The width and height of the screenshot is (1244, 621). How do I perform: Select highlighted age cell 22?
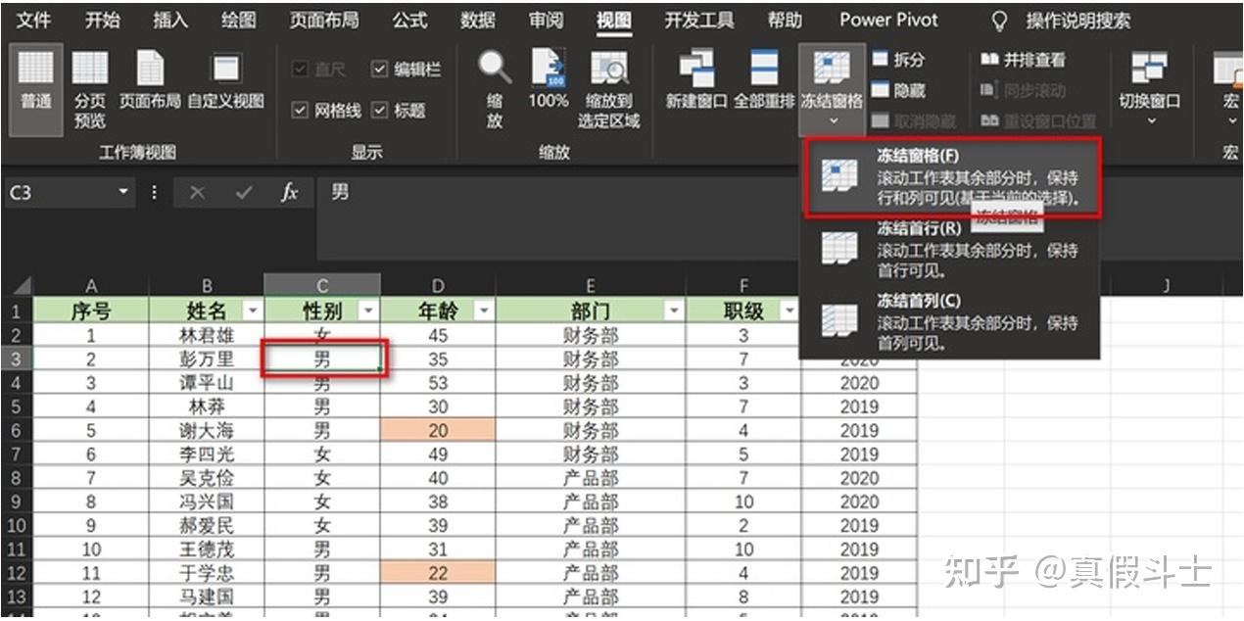[438, 573]
